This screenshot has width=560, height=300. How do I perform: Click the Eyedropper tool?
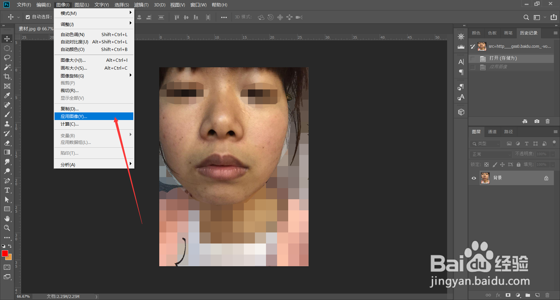pos(7,96)
